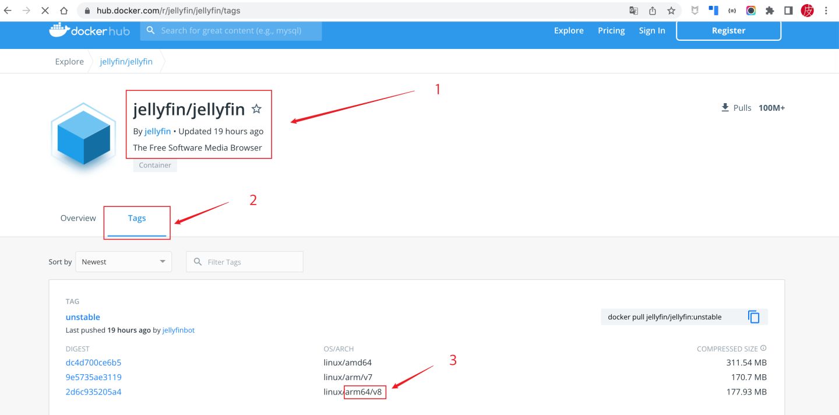Click the jellyfin/jellyfin page title

click(189, 109)
